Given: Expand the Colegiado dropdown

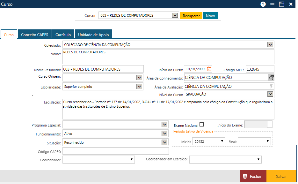Looking at the screenshot, I should [270, 45].
